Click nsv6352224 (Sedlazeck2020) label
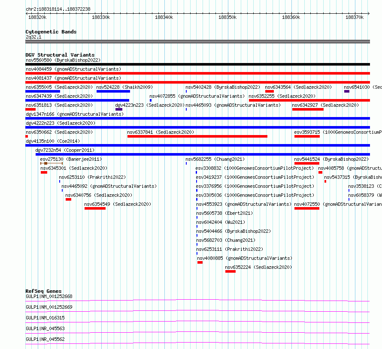 tap(258, 267)
